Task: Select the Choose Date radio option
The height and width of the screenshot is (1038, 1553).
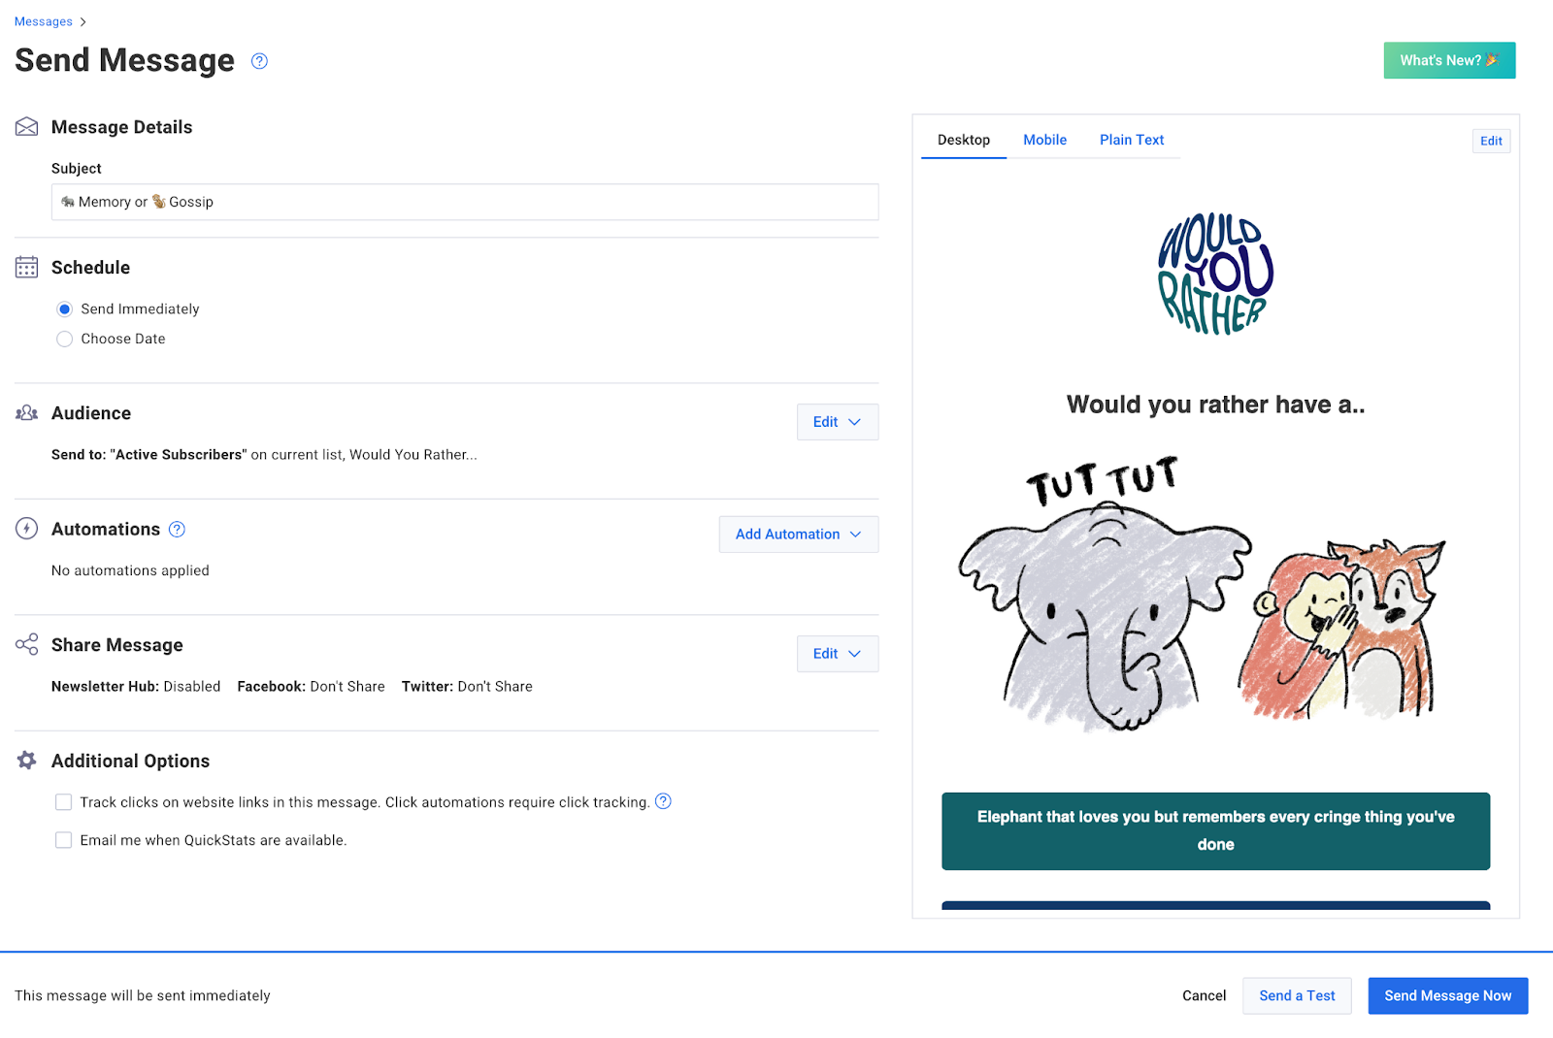Action: tap(65, 339)
